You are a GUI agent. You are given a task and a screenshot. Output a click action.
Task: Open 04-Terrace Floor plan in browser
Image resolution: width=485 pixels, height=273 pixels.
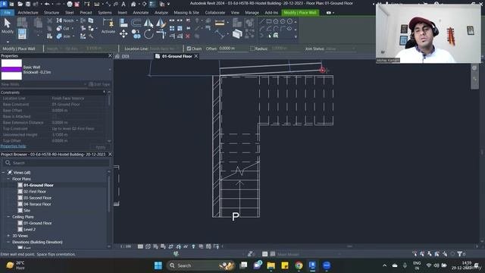(37, 204)
